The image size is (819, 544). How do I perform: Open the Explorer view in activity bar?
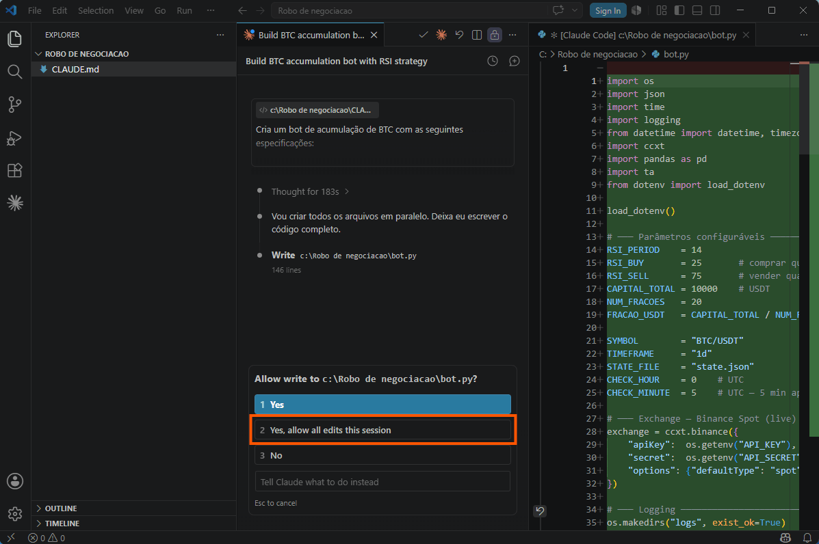[14, 38]
